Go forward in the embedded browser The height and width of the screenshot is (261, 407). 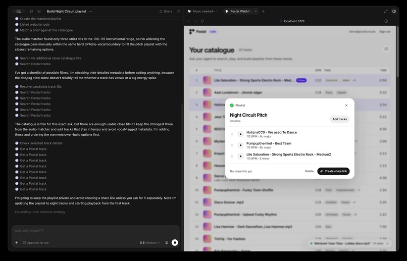pos(196,21)
